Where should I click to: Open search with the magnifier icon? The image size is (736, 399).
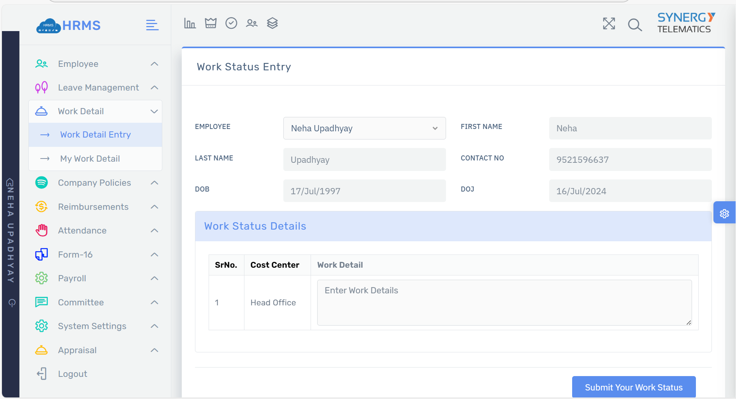tap(635, 25)
